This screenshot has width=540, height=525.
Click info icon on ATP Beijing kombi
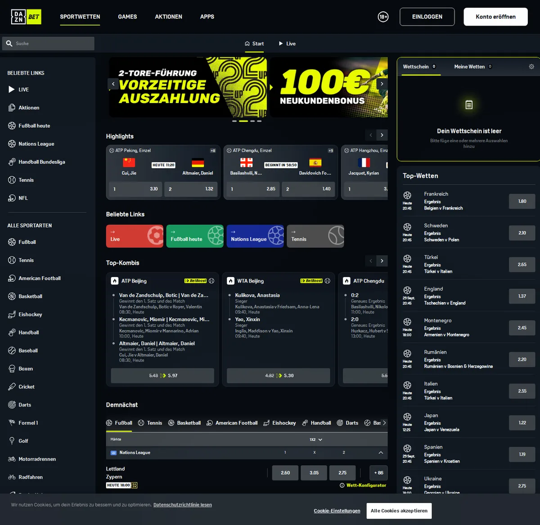pyautogui.click(x=211, y=281)
